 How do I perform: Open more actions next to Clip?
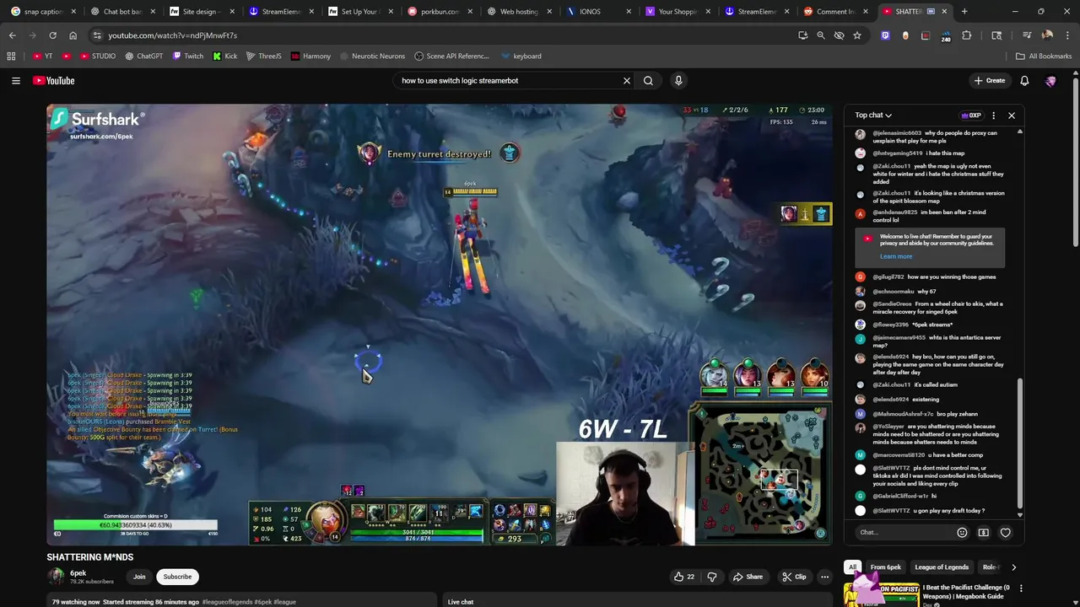(824, 577)
